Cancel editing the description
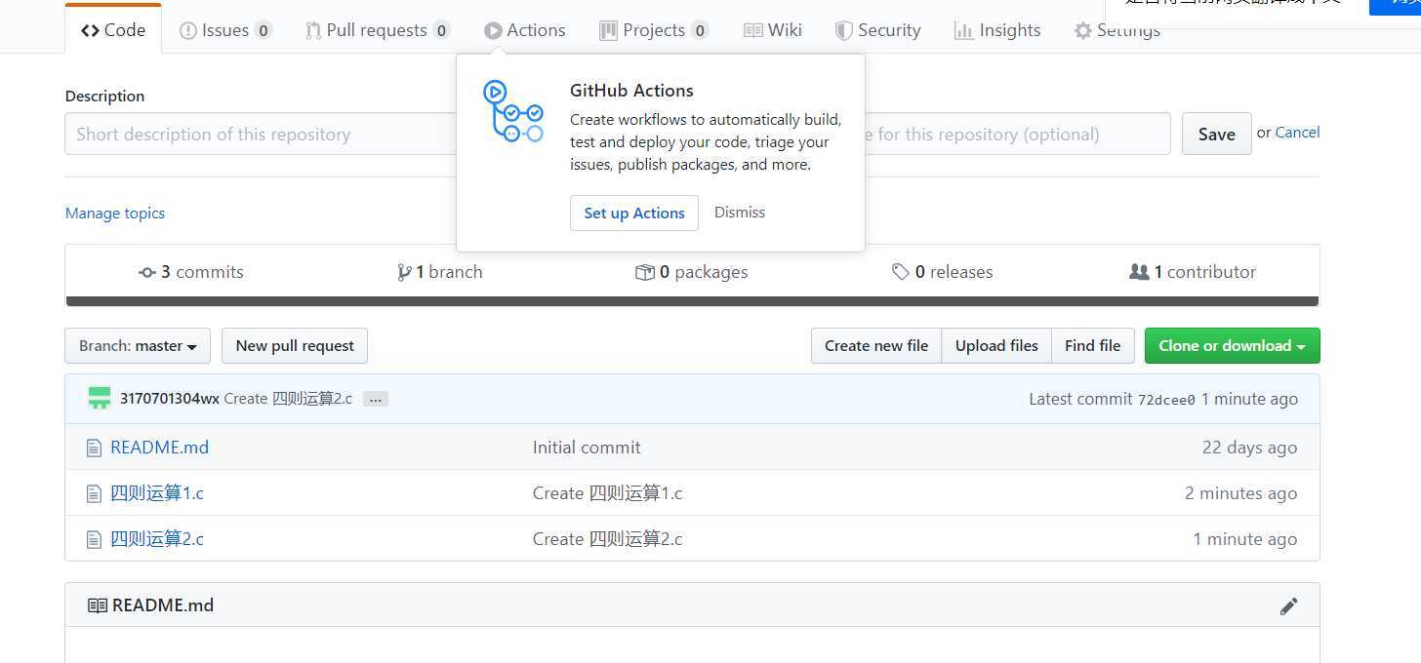1421x663 pixels. coord(1297,133)
